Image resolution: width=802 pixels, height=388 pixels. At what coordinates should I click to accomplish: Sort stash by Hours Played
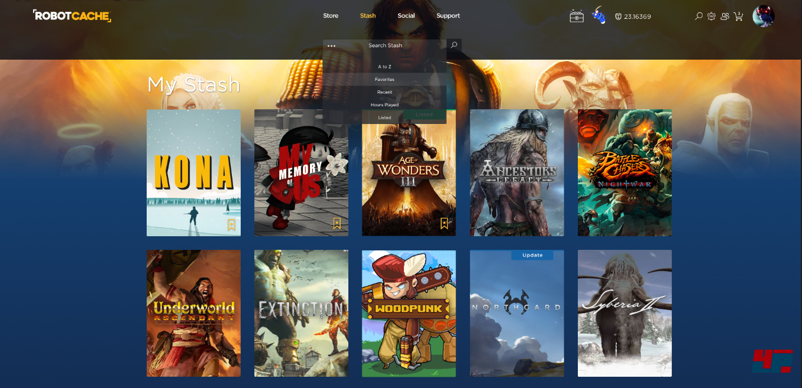384,105
